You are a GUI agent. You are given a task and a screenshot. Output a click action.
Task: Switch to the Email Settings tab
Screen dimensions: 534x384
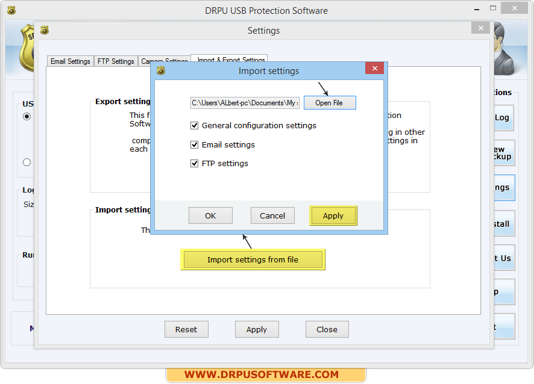(70, 61)
